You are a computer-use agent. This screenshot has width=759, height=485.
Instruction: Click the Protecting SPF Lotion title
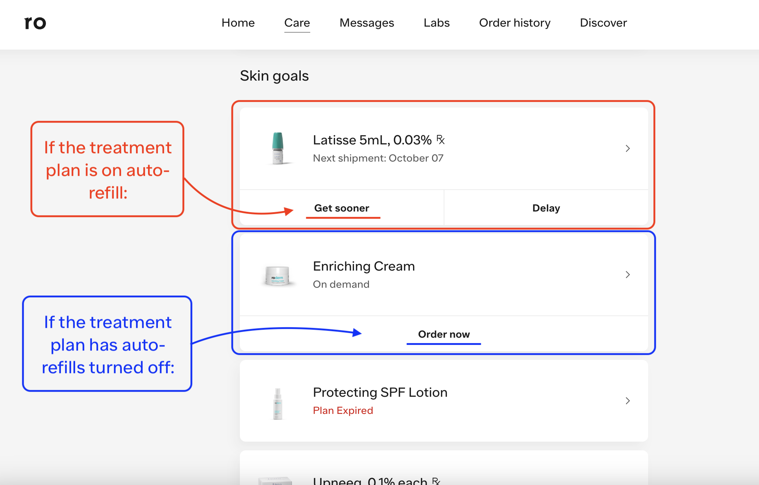pyautogui.click(x=380, y=392)
